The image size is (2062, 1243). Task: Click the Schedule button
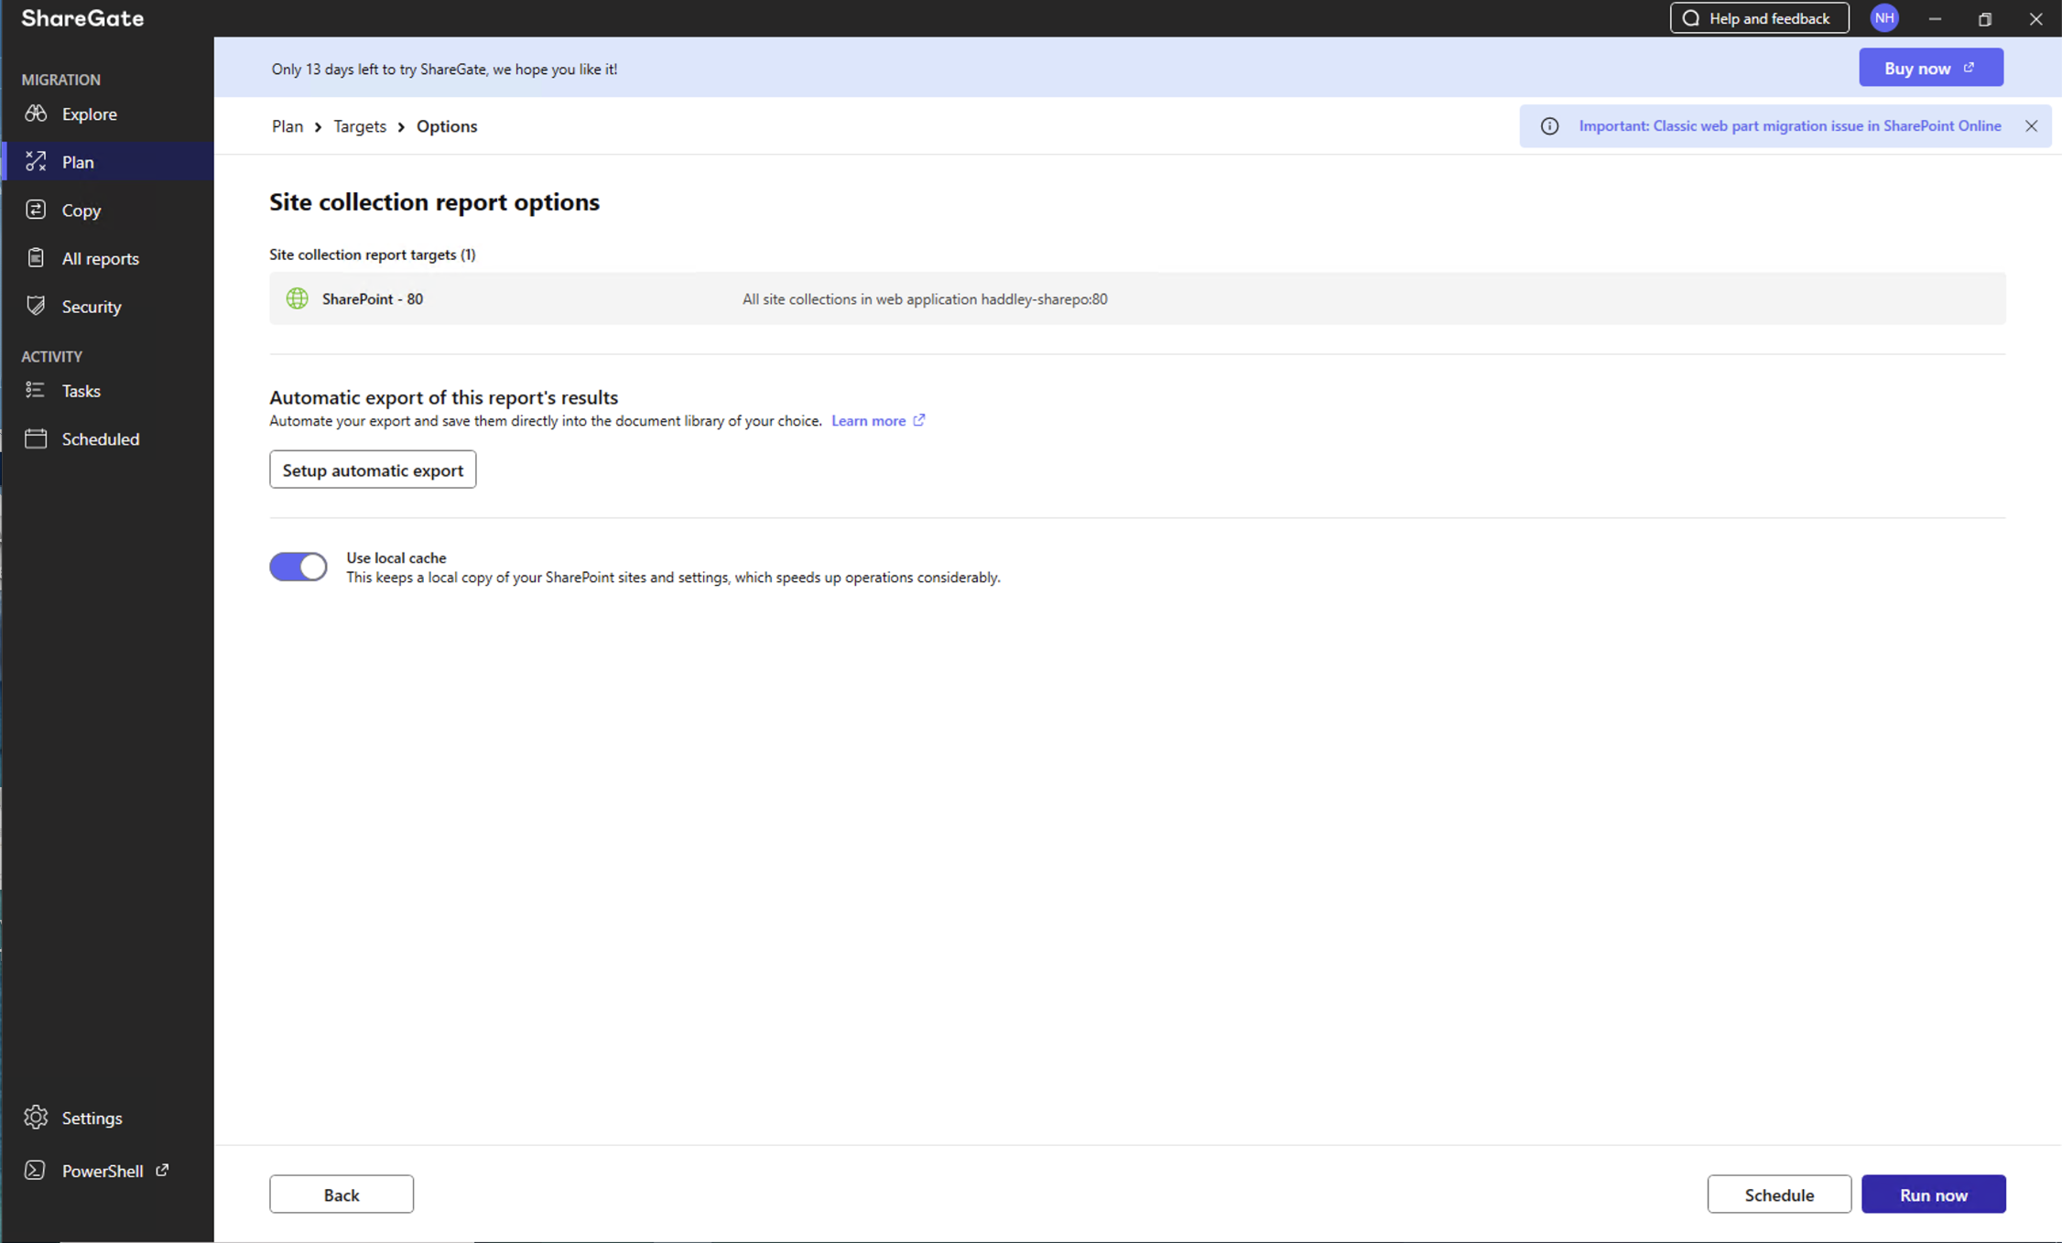point(1779,1194)
